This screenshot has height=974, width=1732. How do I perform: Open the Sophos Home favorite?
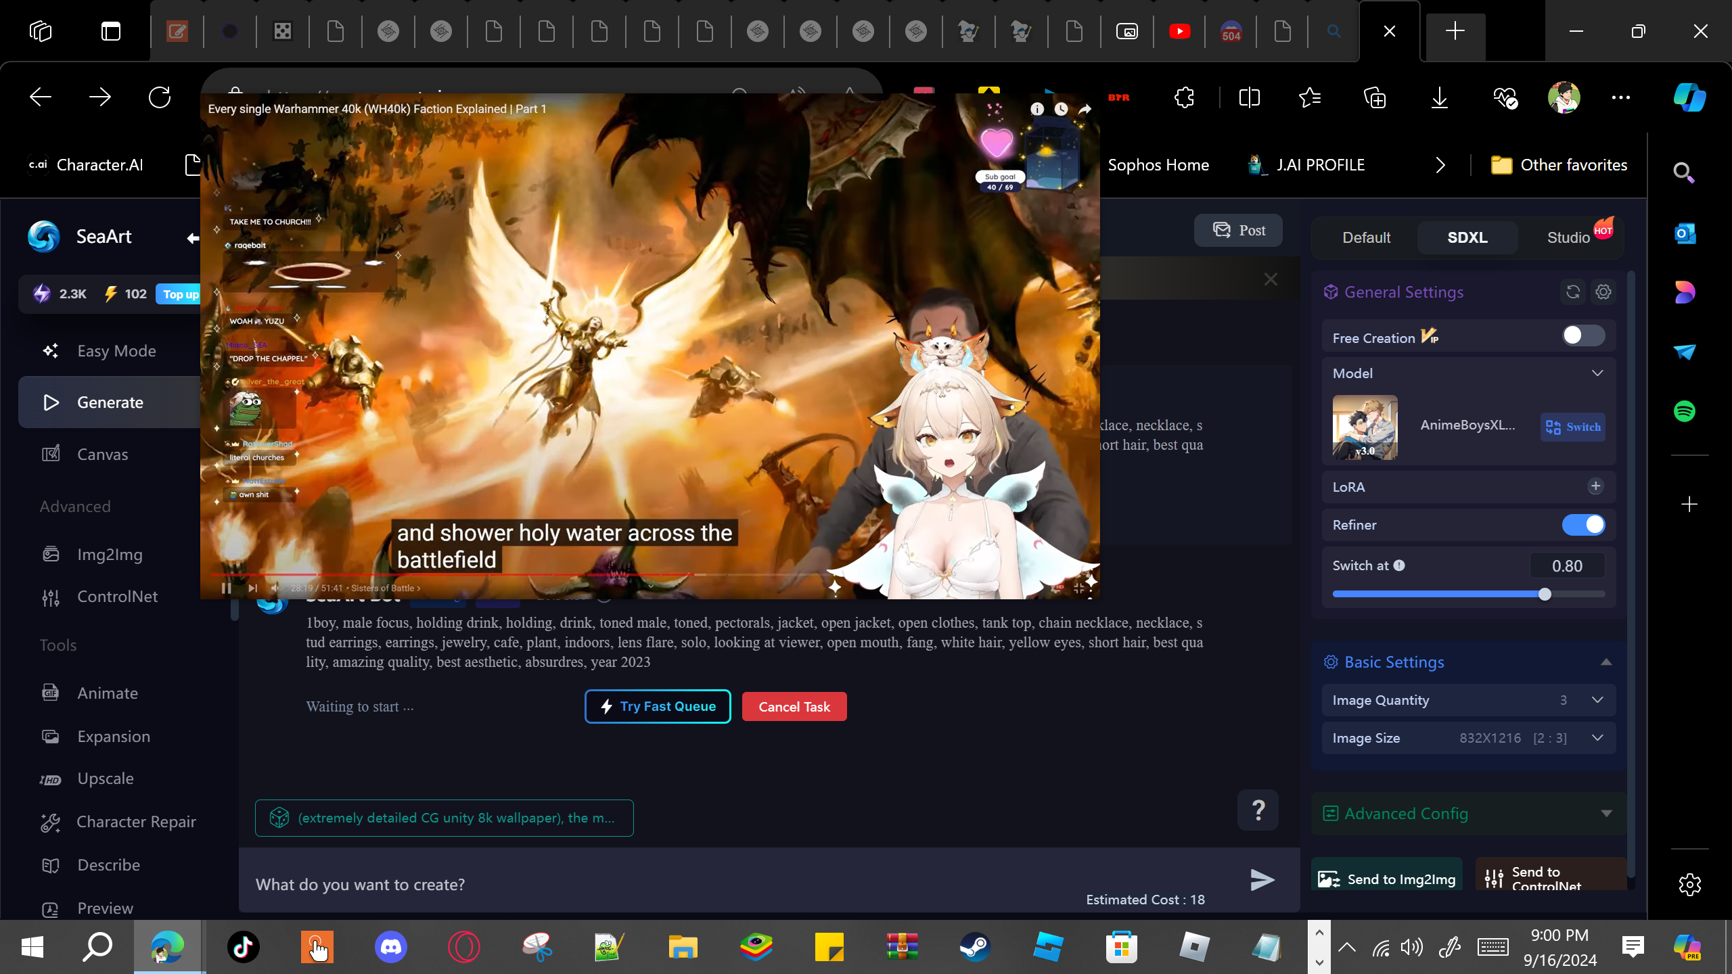coord(1158,165)
